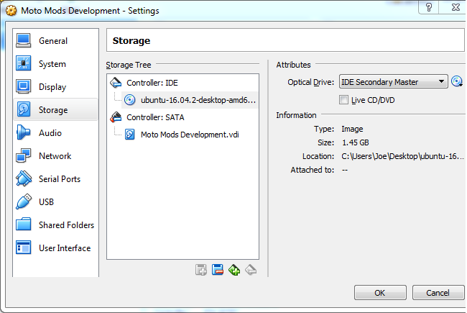Screen dimensions: 467x313
Task: Click the Type value Image
Action: pyautogui.click(x=352, y=129)
